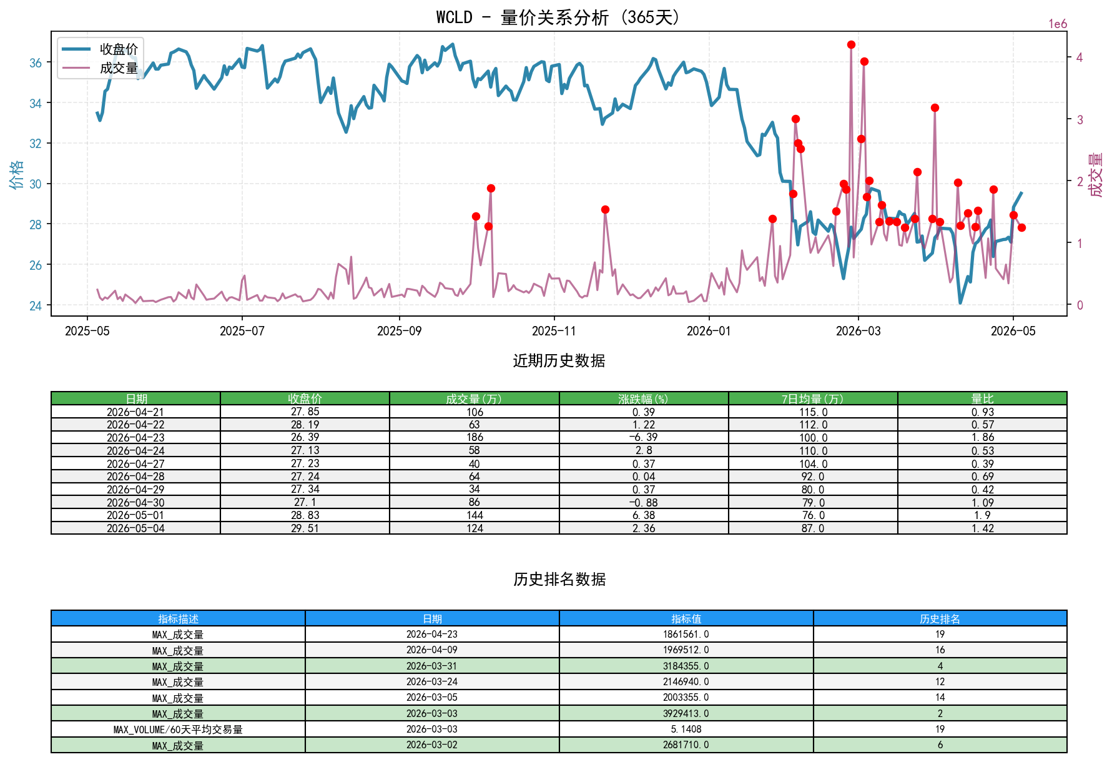Screen dimensions: 1112x762
Task: Click the rotated 成交量 right axis label
Action: coord(1095,174)
